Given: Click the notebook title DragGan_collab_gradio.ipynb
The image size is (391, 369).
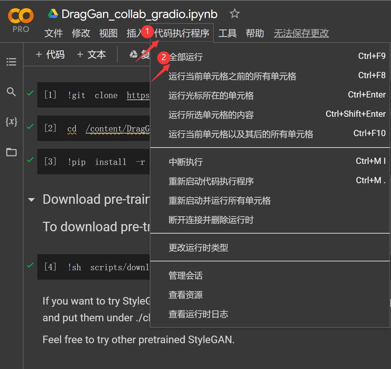Looking at the screenshot, I should point(139,14).
